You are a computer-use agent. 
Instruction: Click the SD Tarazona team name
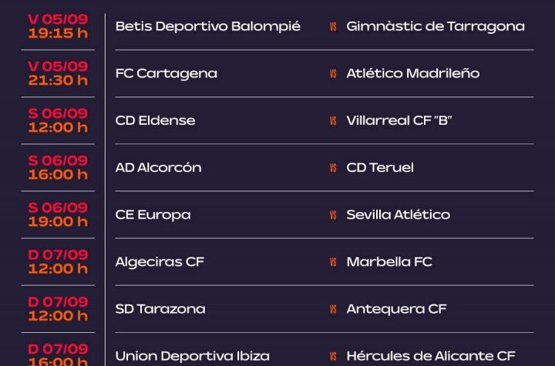click(x=160, y=309)
